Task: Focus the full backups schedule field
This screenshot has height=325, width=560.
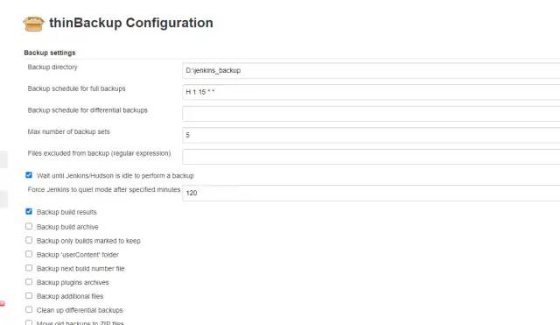Action: [371, 92]
